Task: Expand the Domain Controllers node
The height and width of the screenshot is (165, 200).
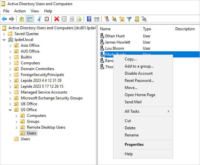Action: click(x=10, y=69)
